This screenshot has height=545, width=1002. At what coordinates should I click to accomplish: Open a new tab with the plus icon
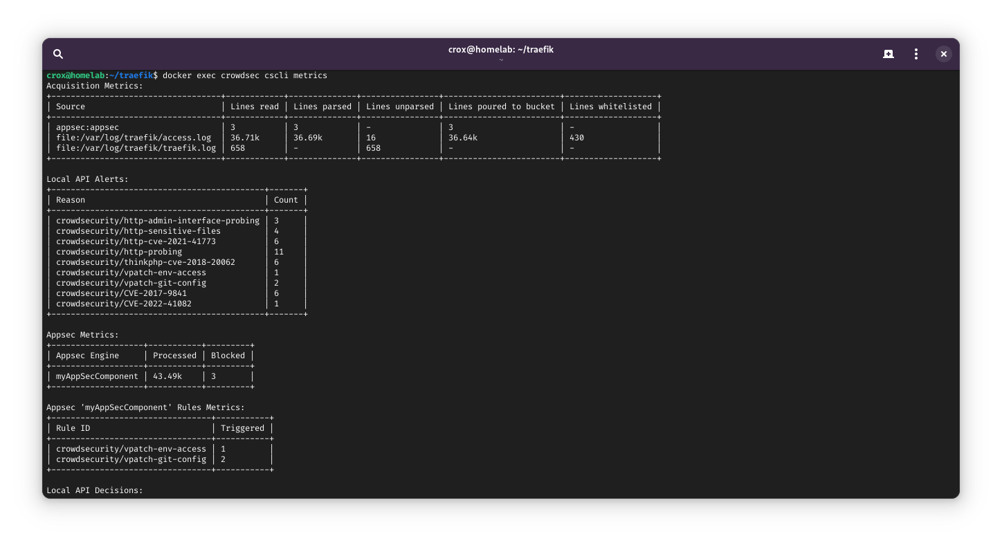(x=889, y=54)
